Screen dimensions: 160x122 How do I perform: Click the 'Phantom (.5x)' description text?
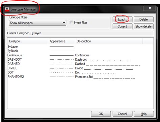(84, 77)
